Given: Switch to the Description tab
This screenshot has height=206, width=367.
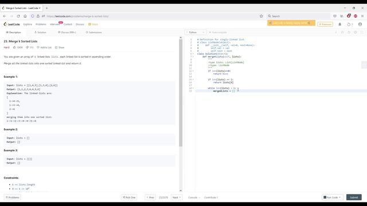Looking at the screenshot, I should pos(13,32).
